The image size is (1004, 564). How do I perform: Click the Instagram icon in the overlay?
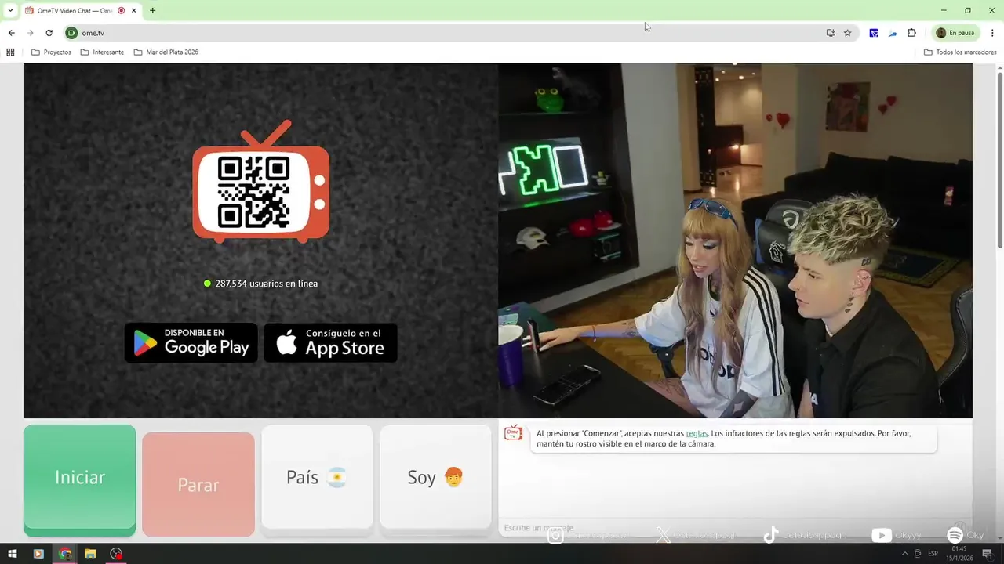pyautogui.click(x=555, y=536)
